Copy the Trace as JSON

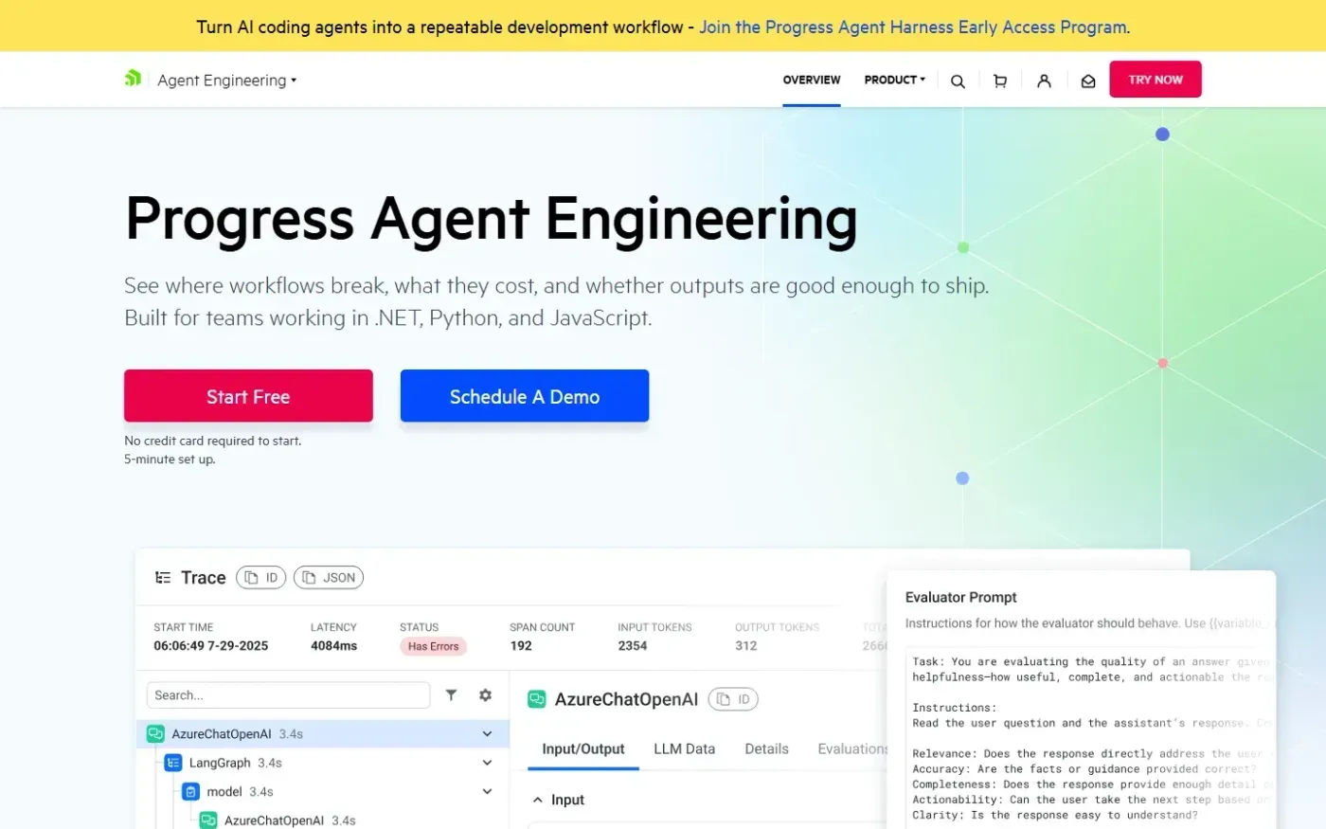[329, 577]
